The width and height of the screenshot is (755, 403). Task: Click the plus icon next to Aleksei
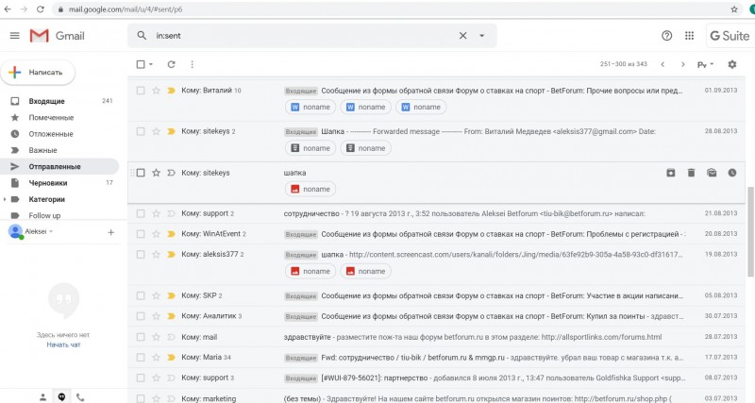coord(110,232)
